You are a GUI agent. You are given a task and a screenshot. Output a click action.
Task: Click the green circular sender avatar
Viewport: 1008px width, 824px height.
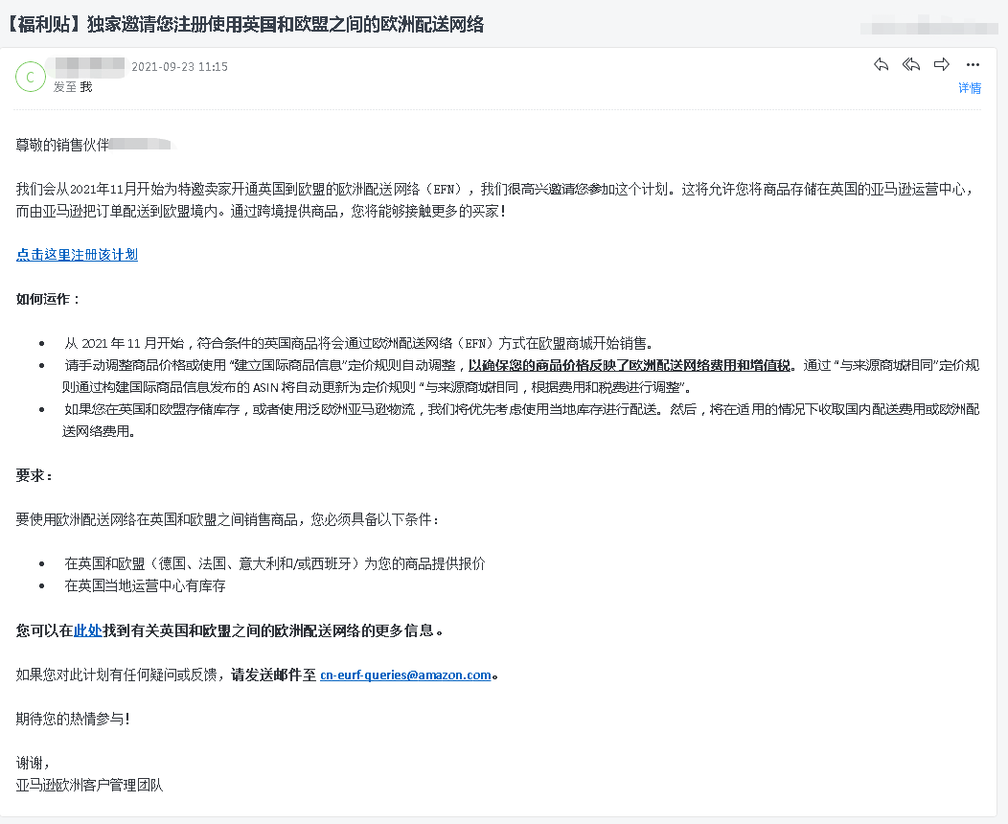(x=31, y=76)
